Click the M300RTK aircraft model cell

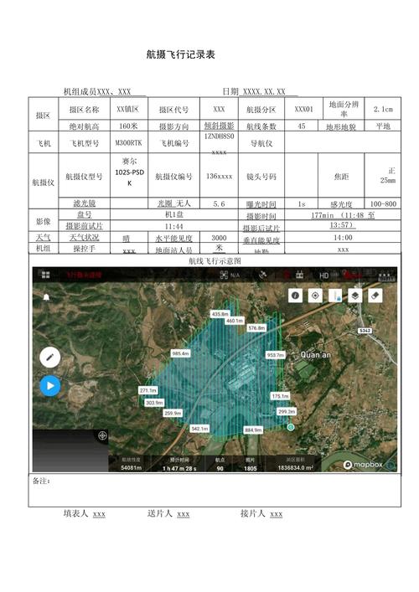point(128,142)
